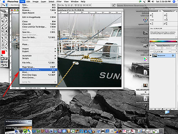Toggle the Auto Select Layer checkbox

pyautogui.click(x=10, y=5)
